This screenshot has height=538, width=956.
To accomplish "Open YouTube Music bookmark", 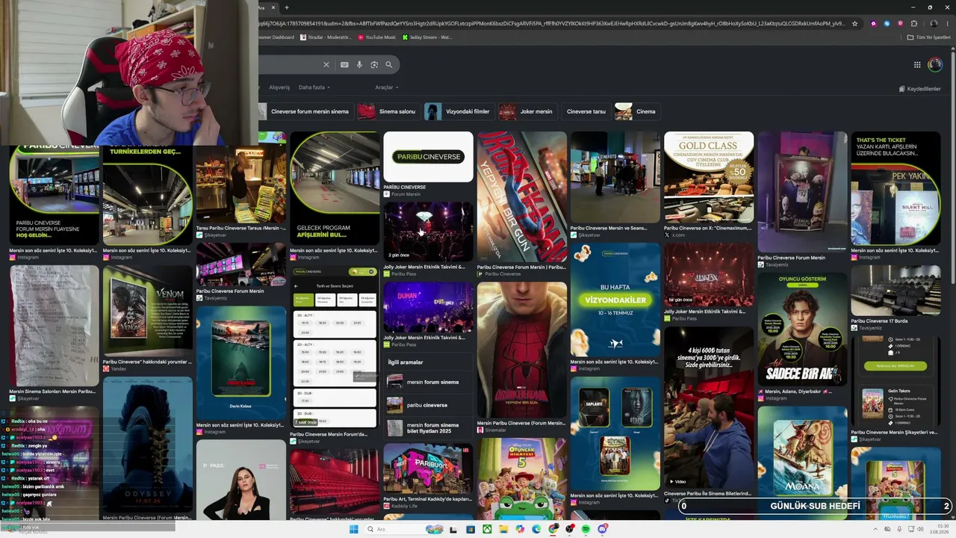I will point(377,37).
